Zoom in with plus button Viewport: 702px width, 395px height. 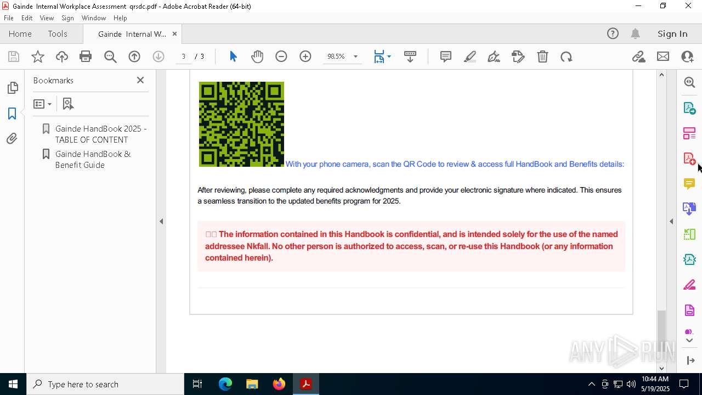click(305, 57)
